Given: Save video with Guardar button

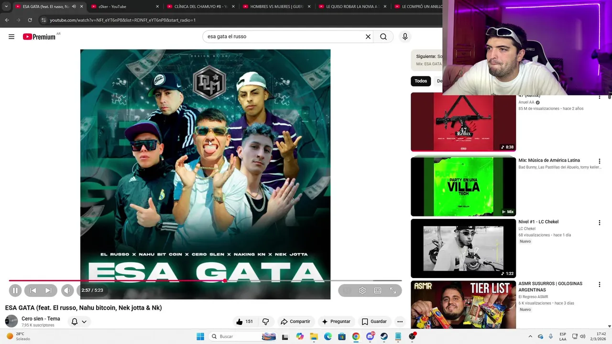Looking at the screenshot, I should pos(374,322).
